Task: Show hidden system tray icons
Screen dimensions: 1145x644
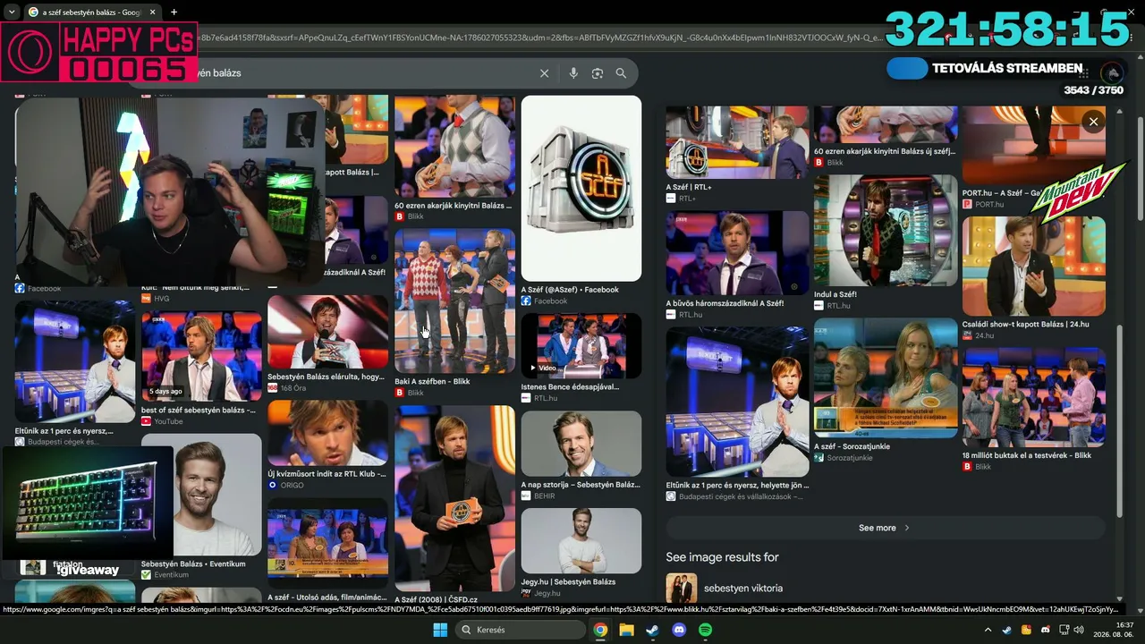Action: pos(988,630)
